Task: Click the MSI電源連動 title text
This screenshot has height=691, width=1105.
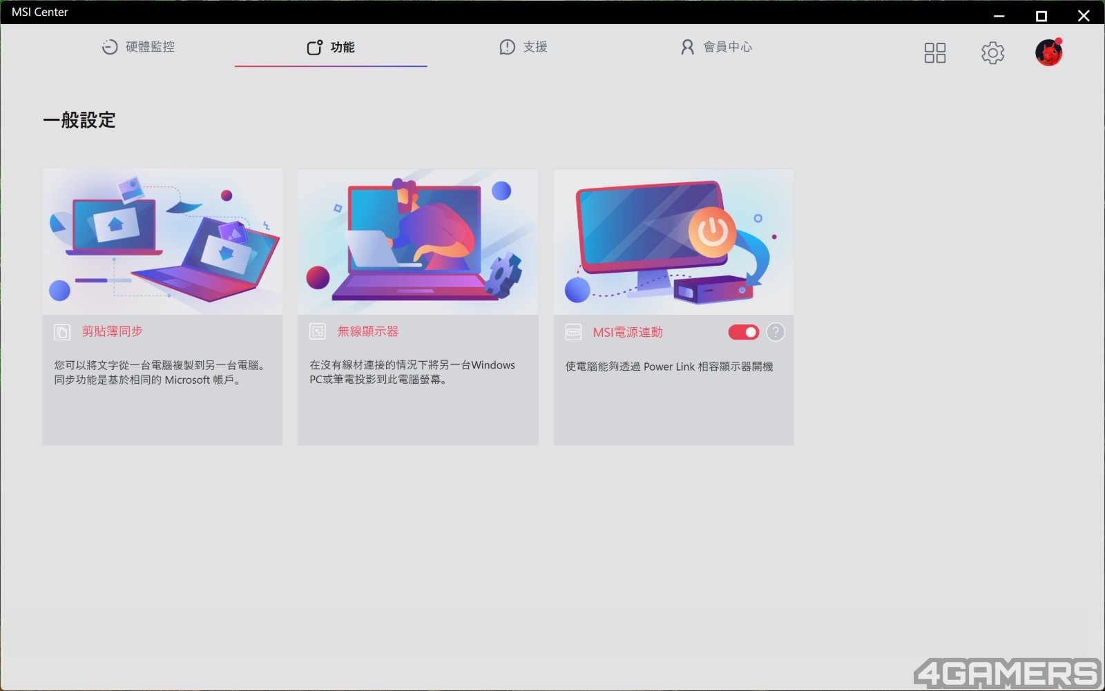Action: (x=627, y=333)
